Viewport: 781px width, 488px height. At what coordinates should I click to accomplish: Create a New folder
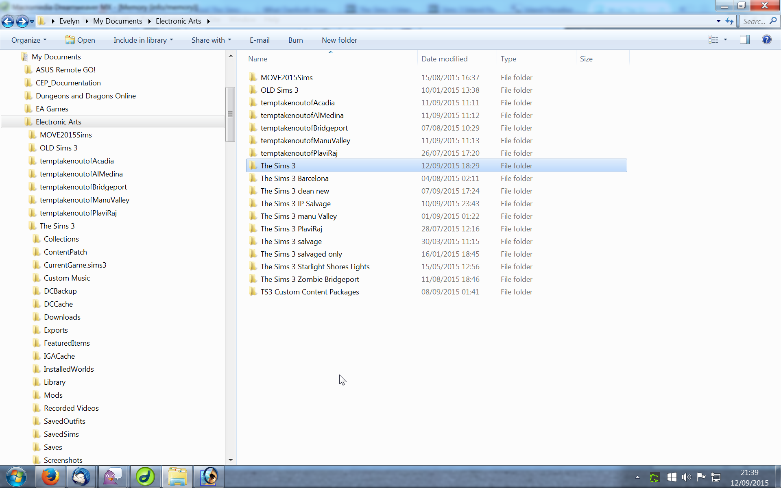pyautogui.click(x=339, y=40)
